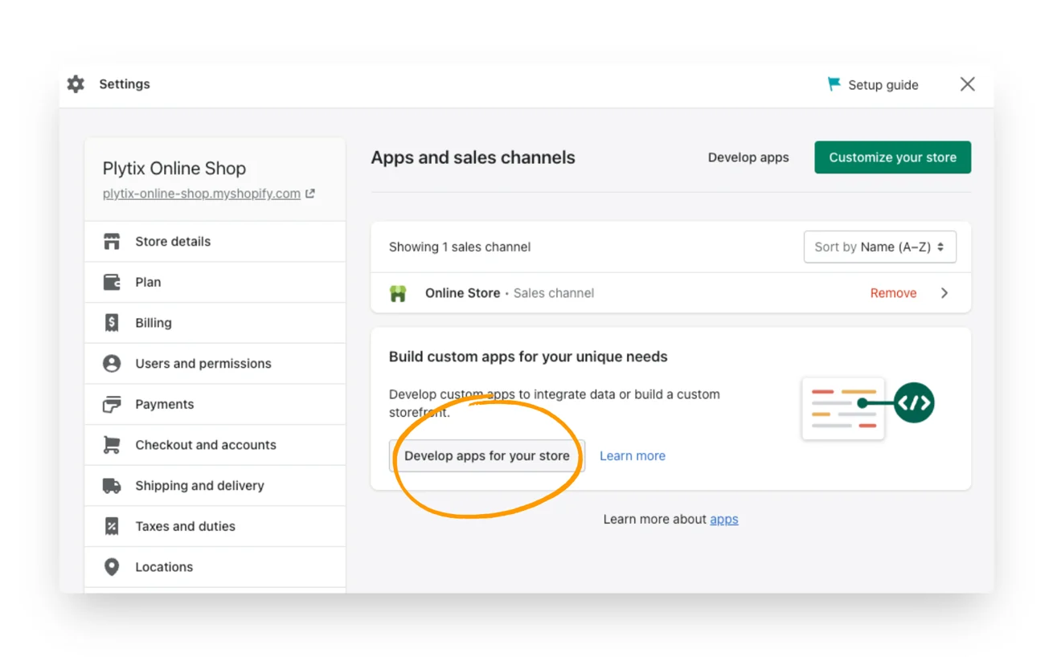Image resolution: width=1053 pixels, height=657 pixels.
Task: Open the store URL external link arrow
Action: pyautogui.click(x=310, y=193)
